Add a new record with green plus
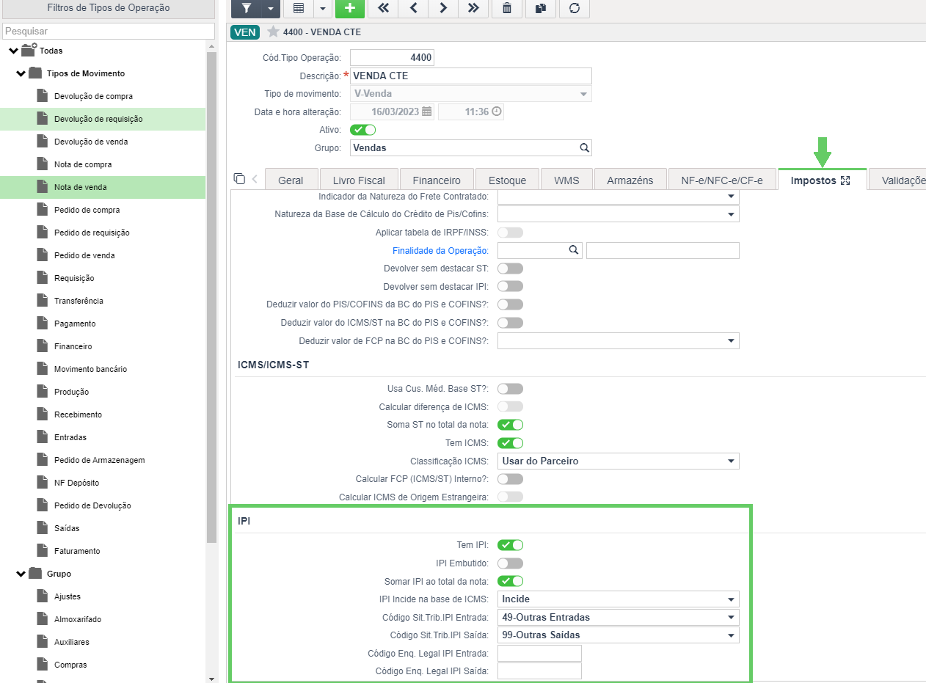The image size is (926, 683). 350,8
